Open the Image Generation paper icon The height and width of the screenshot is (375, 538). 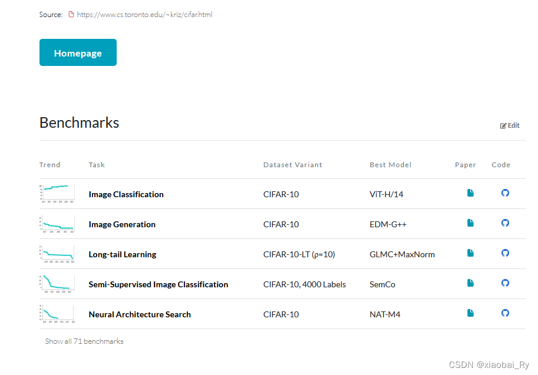(x=470, y=223)
